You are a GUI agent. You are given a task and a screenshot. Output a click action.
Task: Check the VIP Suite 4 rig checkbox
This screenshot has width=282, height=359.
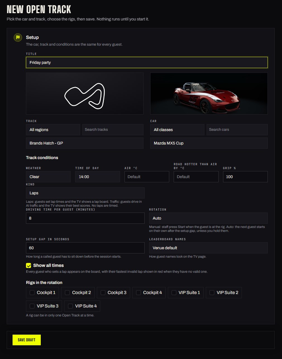click(70, 306)
